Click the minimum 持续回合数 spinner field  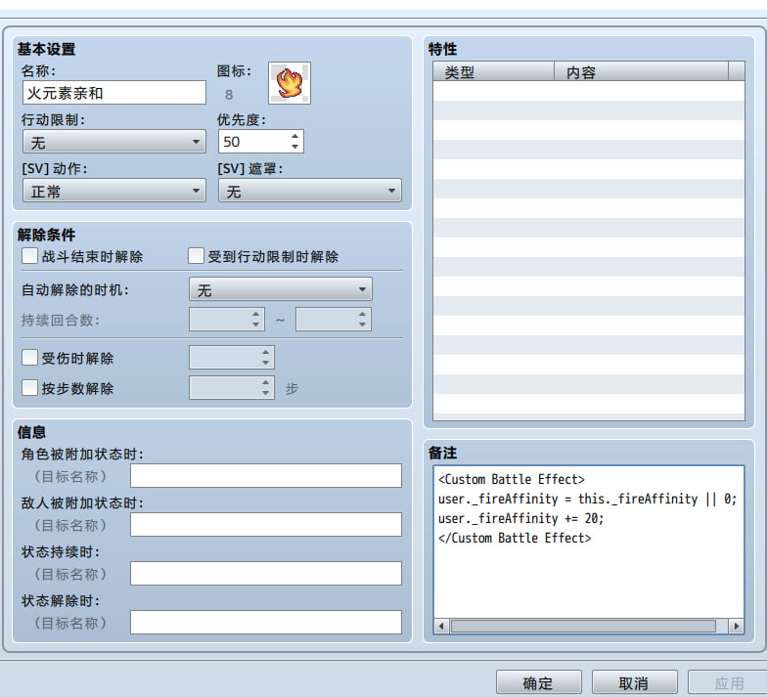coord(227,319)
